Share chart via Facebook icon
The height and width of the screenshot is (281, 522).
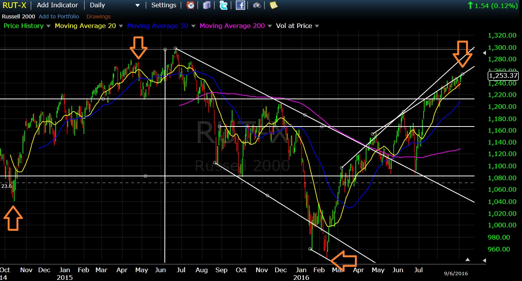(x=240, y=5)
